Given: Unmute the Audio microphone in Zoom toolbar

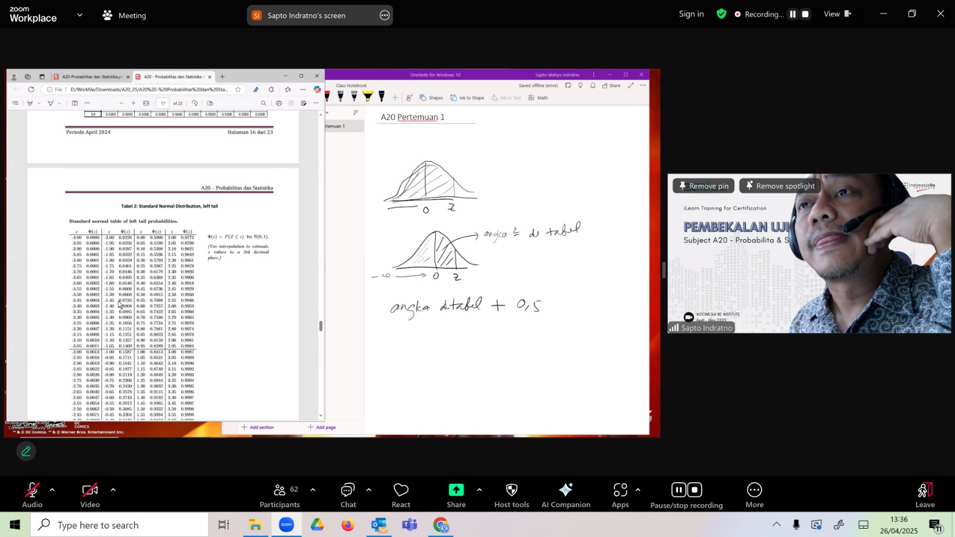Looking at the screenshot, I should coord(32,495).
